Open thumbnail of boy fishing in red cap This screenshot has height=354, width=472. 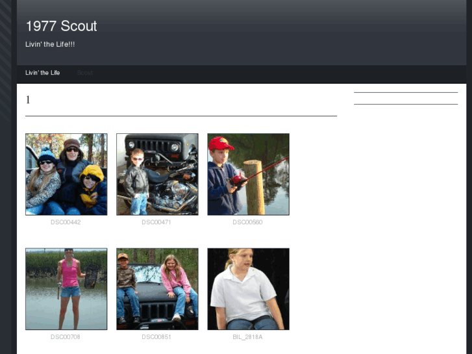tap(249, 174)
